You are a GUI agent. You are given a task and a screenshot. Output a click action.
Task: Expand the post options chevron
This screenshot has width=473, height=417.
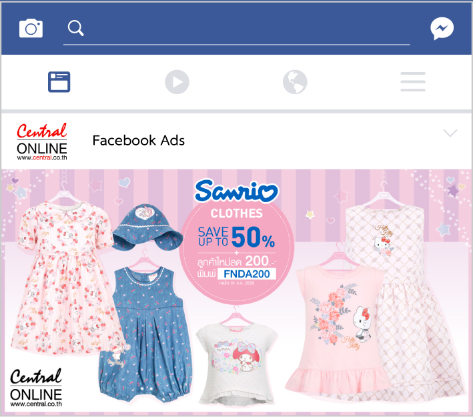click(x=450, y=133)
